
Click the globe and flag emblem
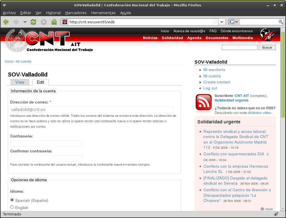pyautogui.click(x=268, y=35)
